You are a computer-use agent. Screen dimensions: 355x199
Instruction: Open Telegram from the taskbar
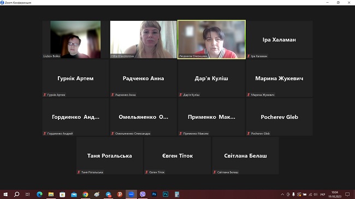[109, 194]
